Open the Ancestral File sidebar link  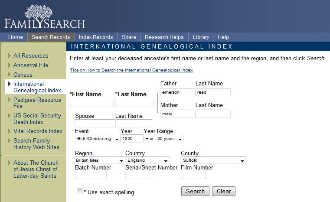[31, 65]
